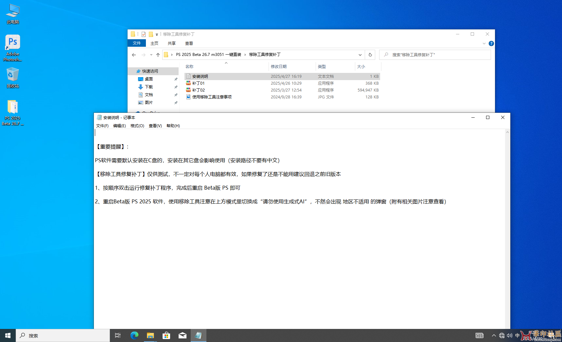562x342 pixels.
Task: Click the taskbar 搜索 box
Action: pos(63,335)
